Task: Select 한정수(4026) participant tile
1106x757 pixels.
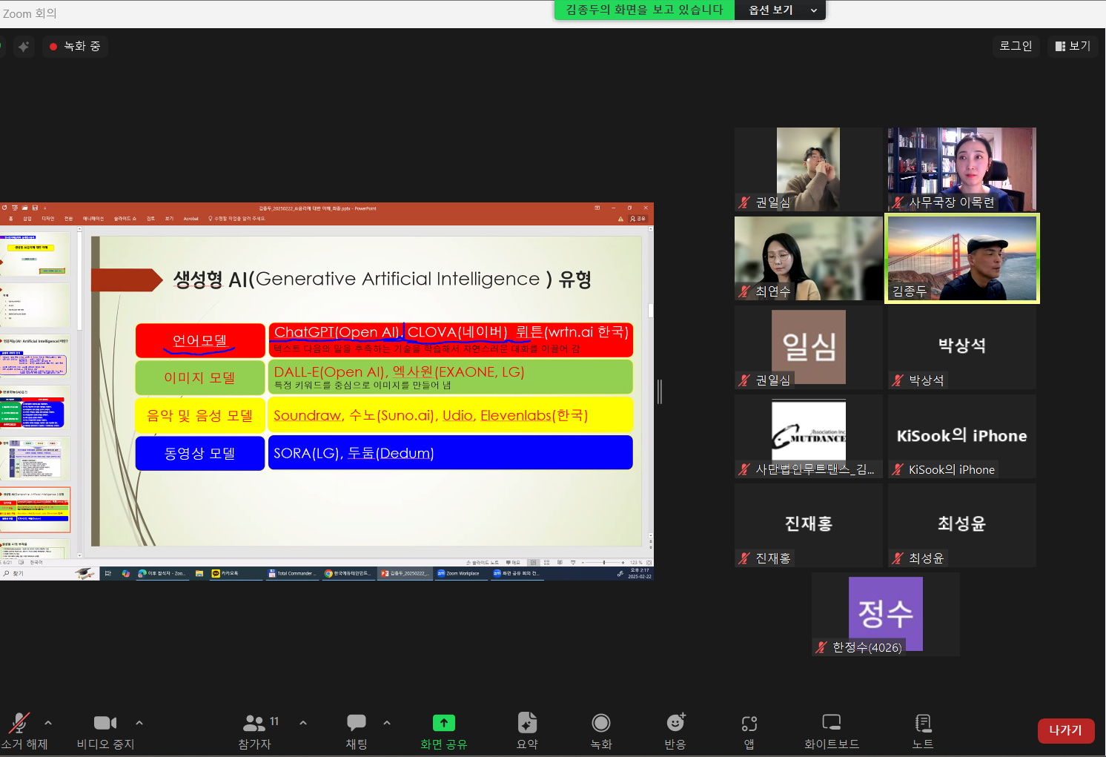Action: point(885,614)
